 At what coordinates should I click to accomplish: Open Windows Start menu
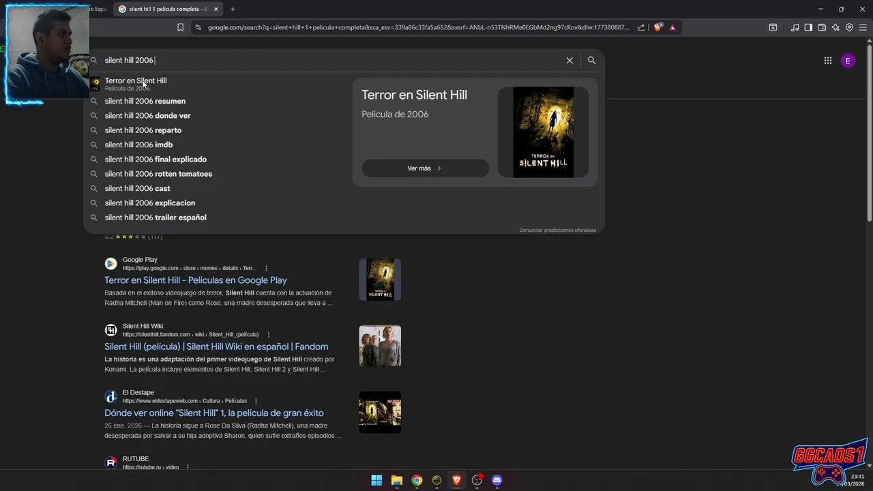(x=376, y=480)
